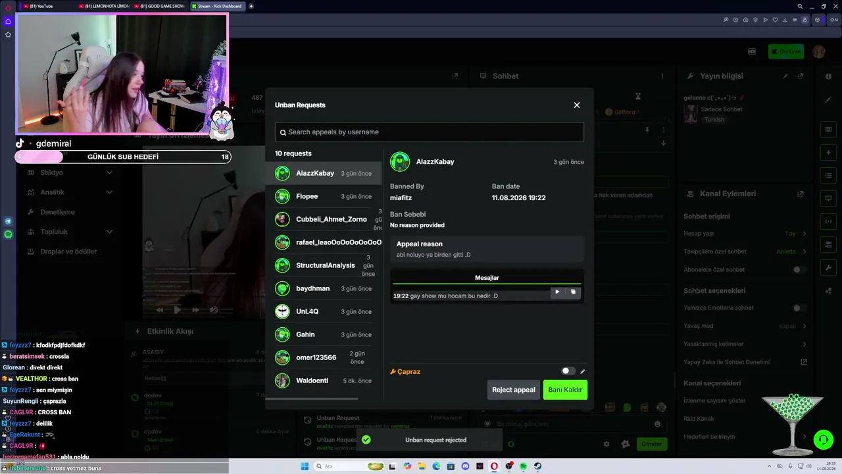Click Gönder to send chat message
The image size is (842, 474).
point(651,444)
